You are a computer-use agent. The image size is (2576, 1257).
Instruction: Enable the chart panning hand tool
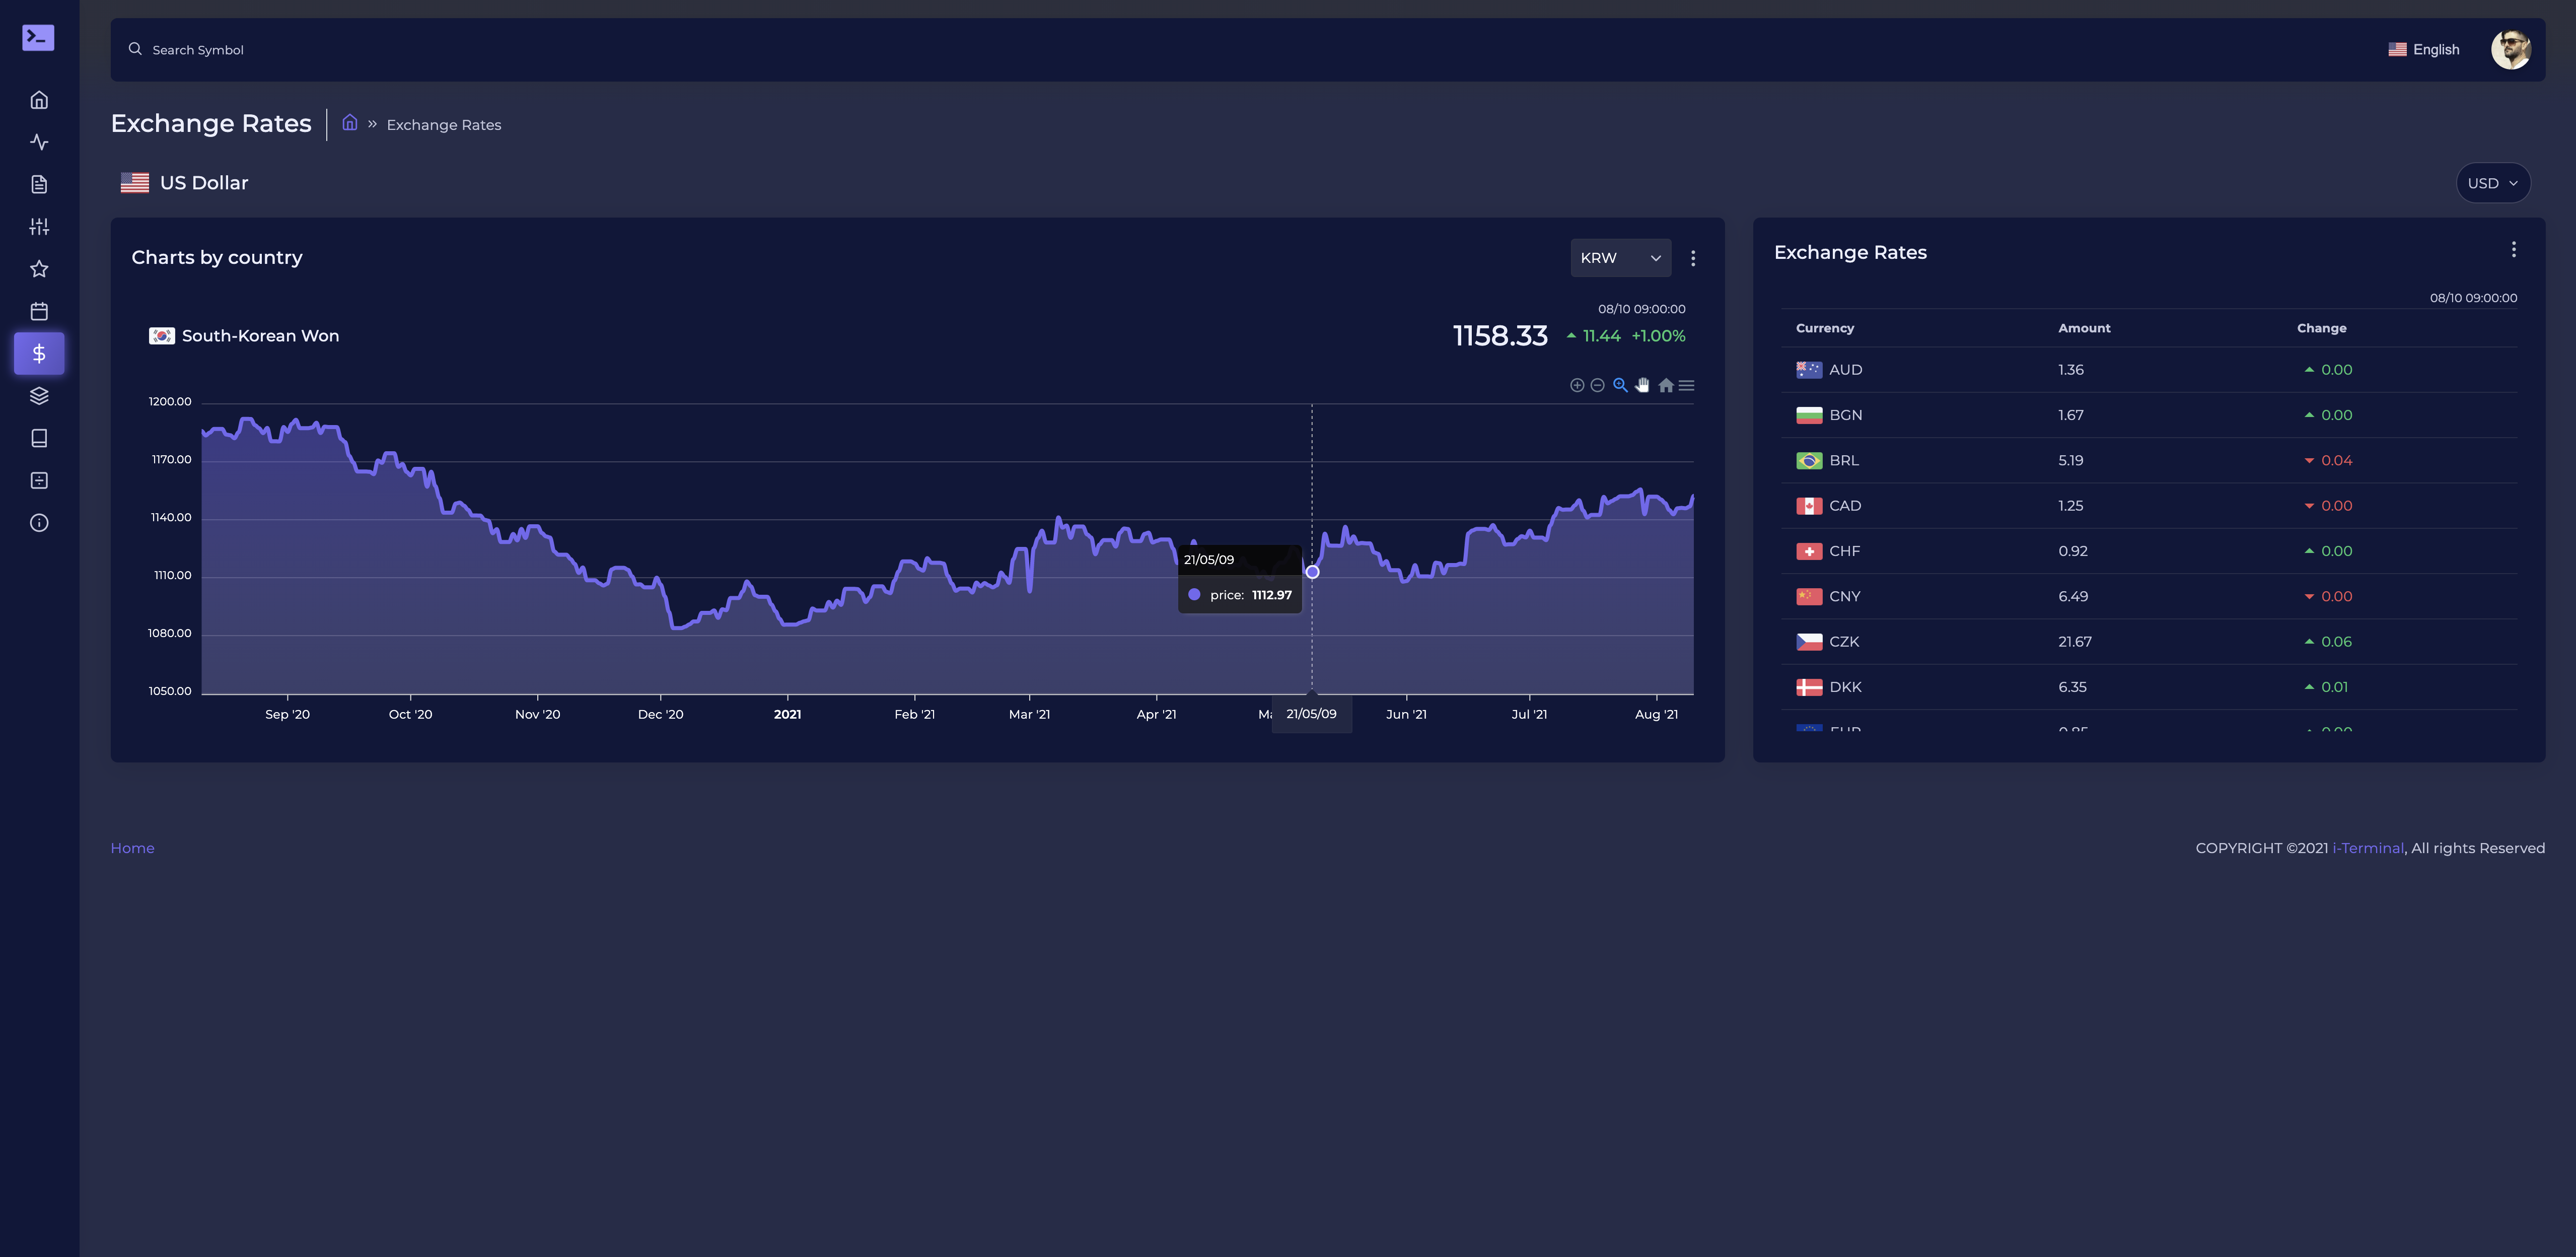(1642, 385)
